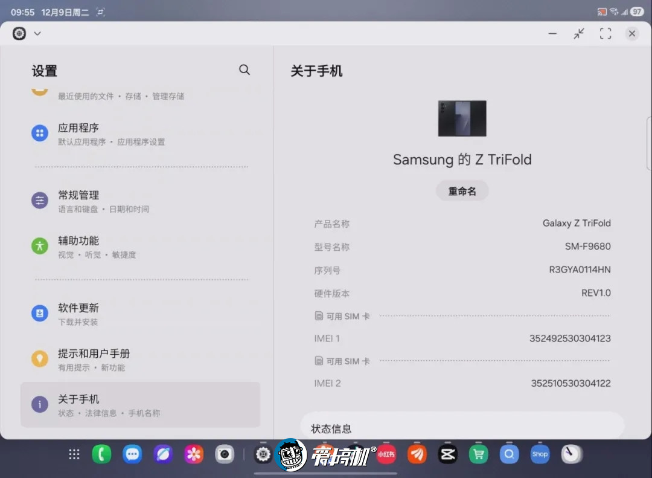Open the 辅助功能 menu item
This screenshot has width=652, height=478.
click(x=140, y=247)
